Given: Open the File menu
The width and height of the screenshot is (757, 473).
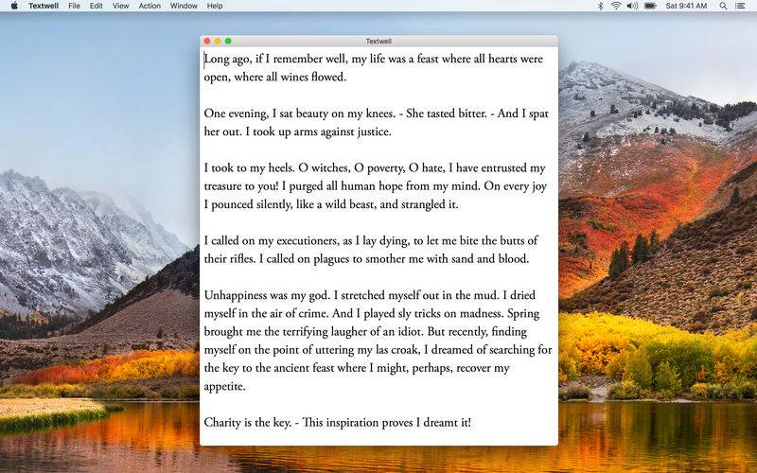Looking at the screenshot, I should (75, 6).
